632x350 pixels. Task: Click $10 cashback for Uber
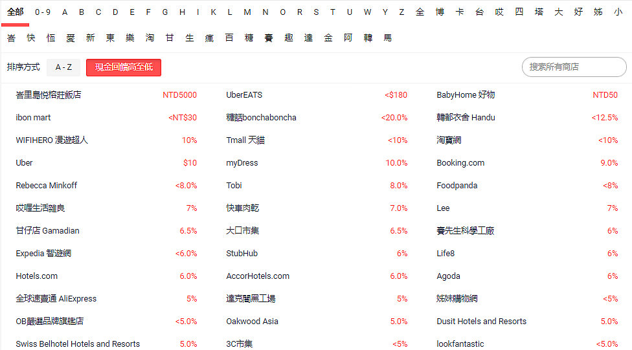tap(190, 163)
